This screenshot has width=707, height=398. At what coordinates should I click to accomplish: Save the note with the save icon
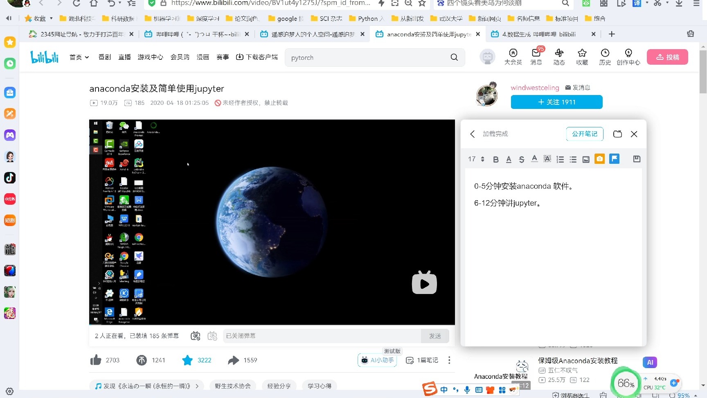636,159
